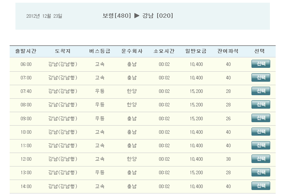Click 선택 button for the 07:00 bus

261,77
